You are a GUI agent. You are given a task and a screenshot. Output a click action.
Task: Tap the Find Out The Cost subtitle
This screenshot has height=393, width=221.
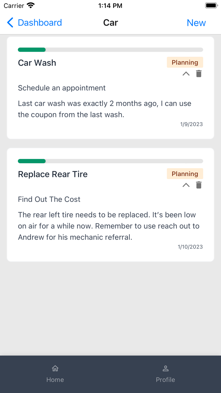(49, 199)
